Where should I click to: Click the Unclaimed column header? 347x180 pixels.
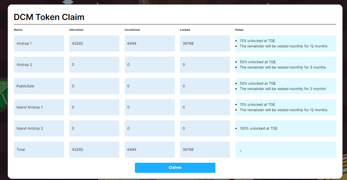click(132, 30)
